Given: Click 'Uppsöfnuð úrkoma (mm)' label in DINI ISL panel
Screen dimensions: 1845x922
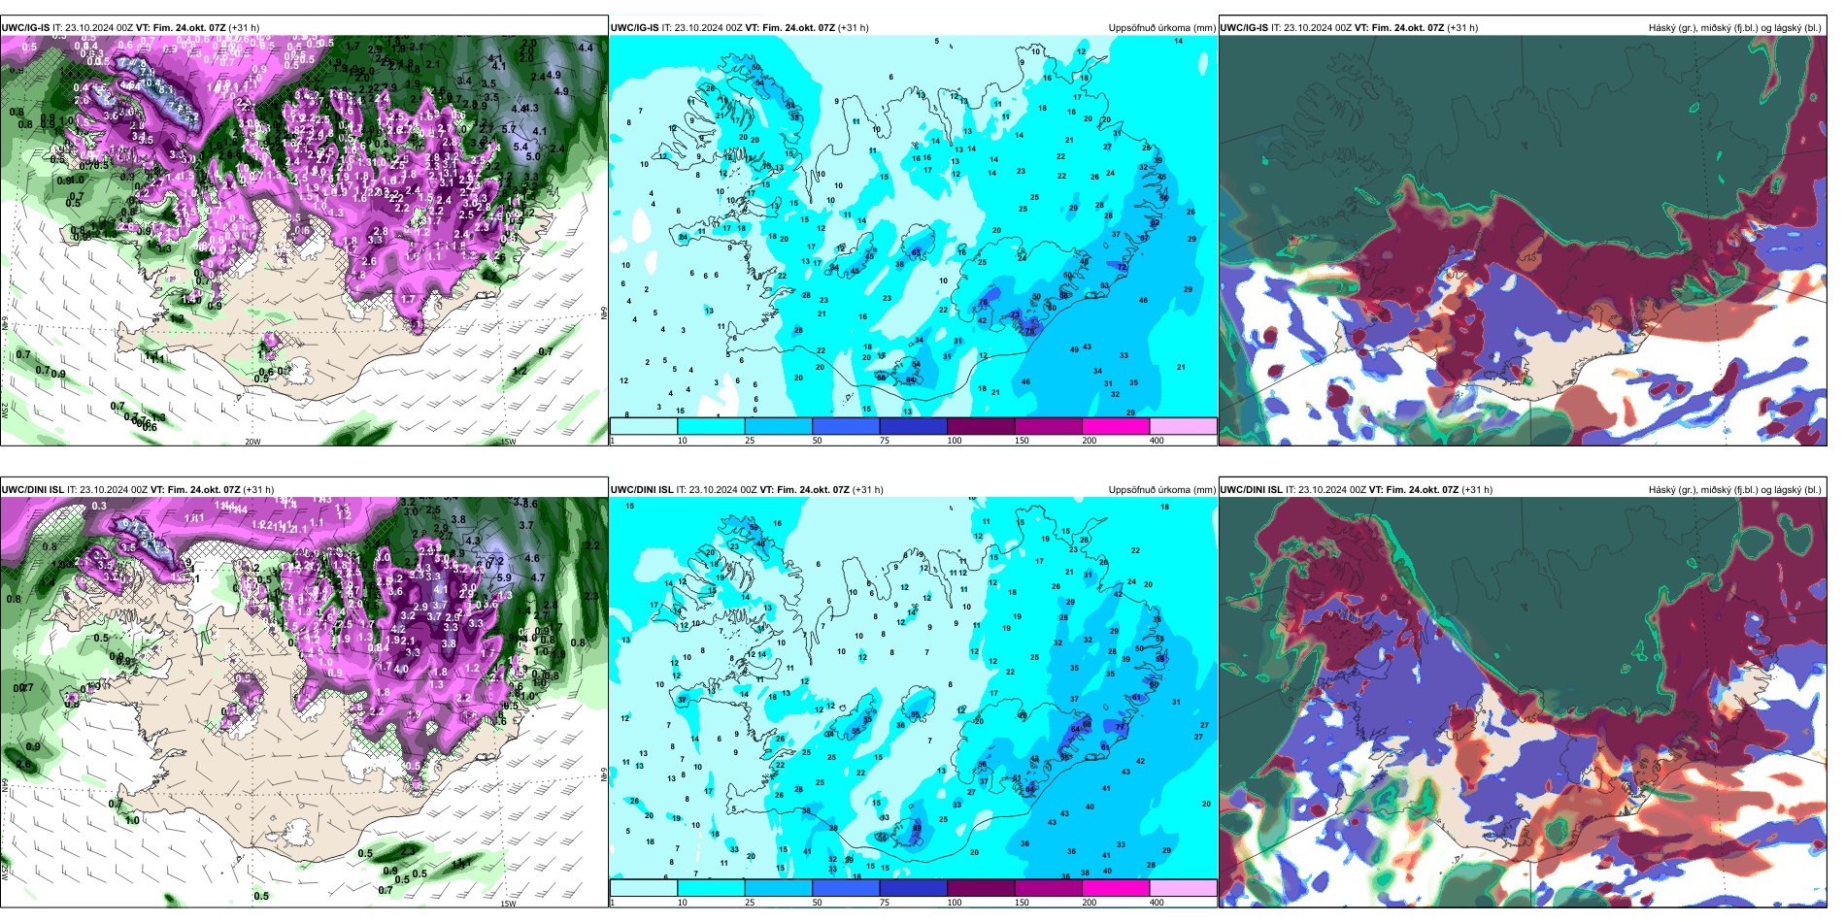Looking at the screenshot, I should click(1161, 490).
